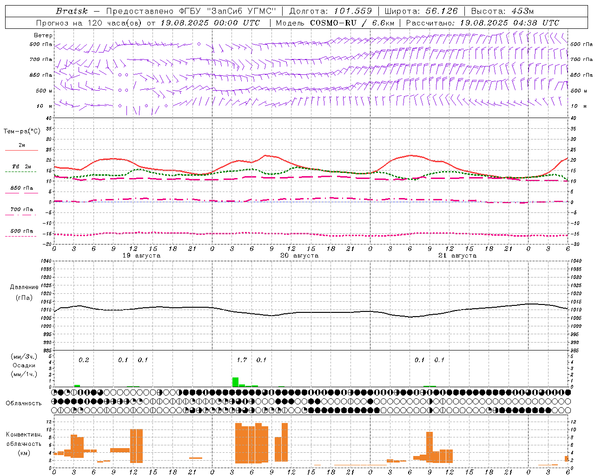Click the Осадки panel label
The height and width of the screenshot is (476, 595).
tap(24, 365)
